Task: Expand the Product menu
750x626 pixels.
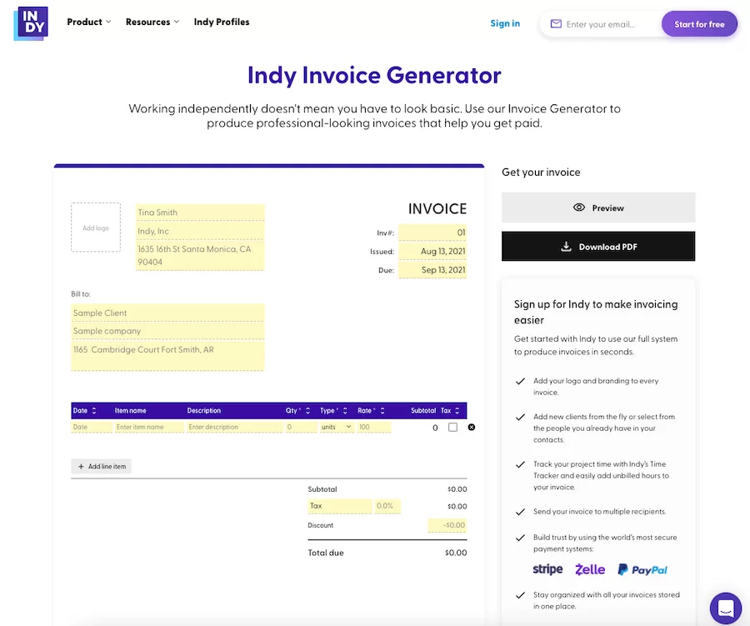Action: (x=89, y=22)
